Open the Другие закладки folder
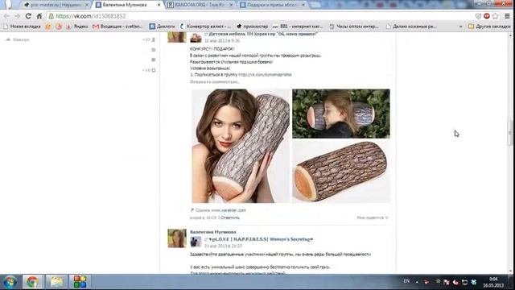Viewport: 515px width, 290px height. click(489, 27)
